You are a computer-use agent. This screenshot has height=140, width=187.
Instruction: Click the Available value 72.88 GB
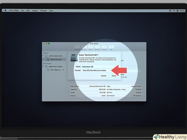(138, 89)
